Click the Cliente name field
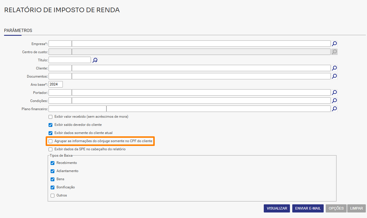The image size is (367, 218). [201, 68]
